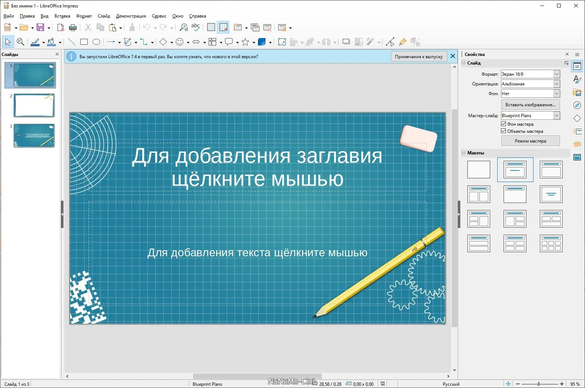This screenshot has height=388, width=585.
Task: Click the Find and Replace icon
Action: [184, 27]
